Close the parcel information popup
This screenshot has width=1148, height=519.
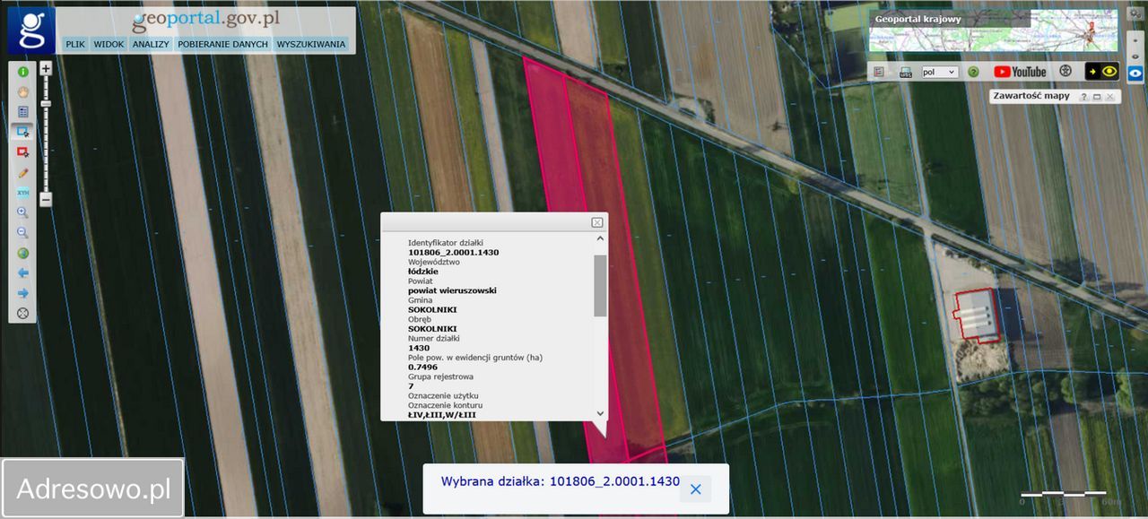tap(596, 222)
